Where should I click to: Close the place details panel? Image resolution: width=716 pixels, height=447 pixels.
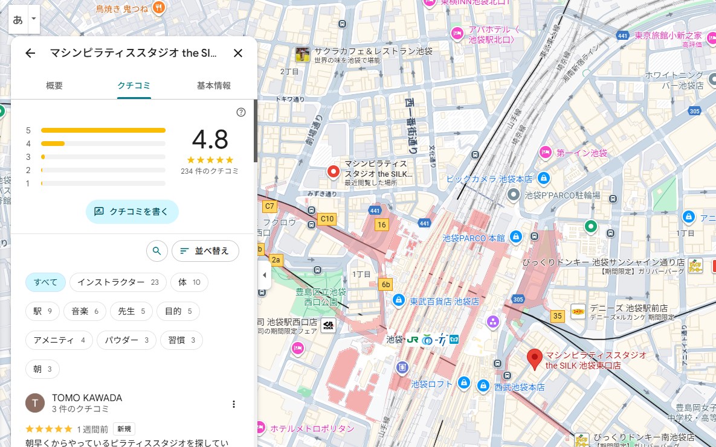(x=238, y=53)
